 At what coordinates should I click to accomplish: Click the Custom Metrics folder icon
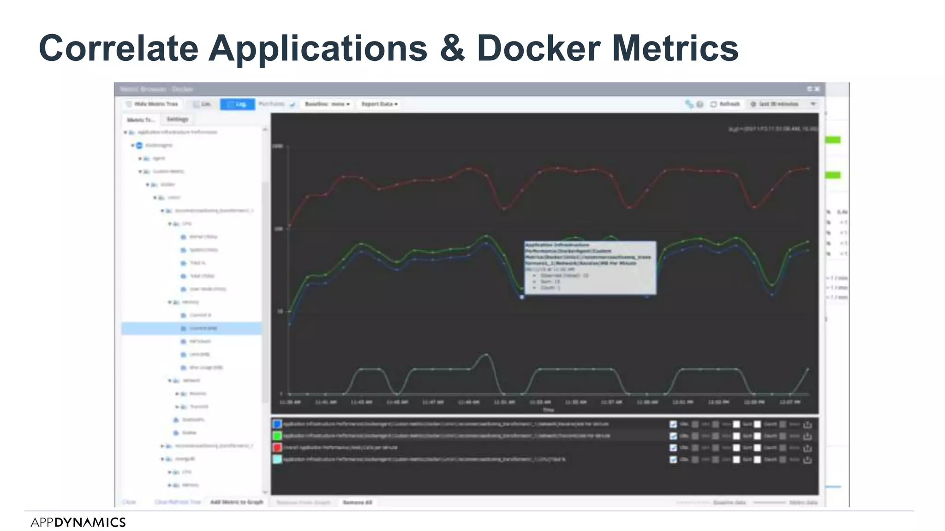click(x=147, y=171)
